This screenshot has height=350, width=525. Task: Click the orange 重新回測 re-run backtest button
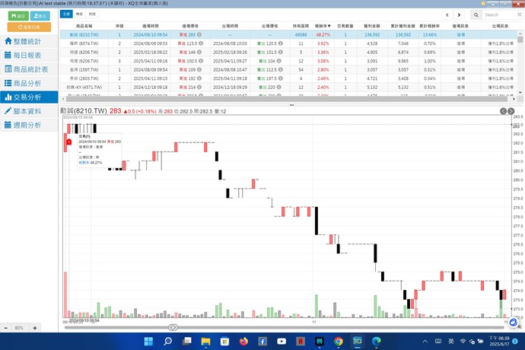click(x=29, y=27)
